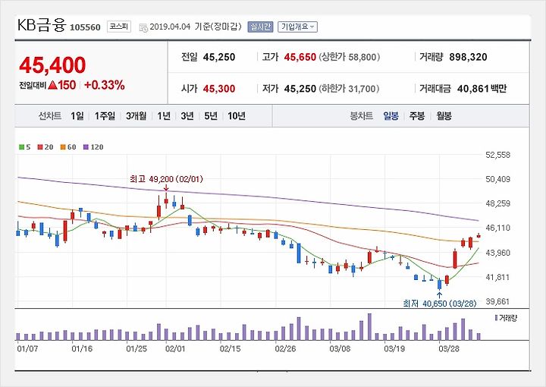
Task: Click the 봉차트 label
Action: pos(361,116)
